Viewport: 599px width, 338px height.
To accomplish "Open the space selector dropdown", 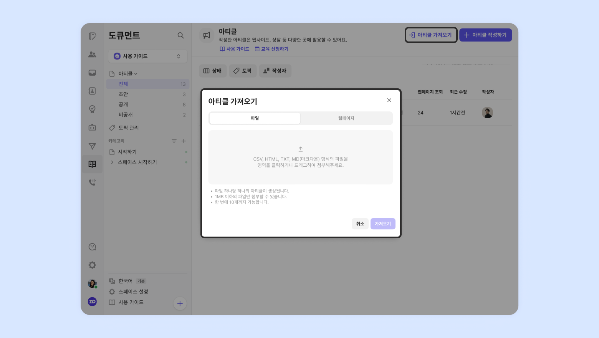I will (x=148, y=56).
